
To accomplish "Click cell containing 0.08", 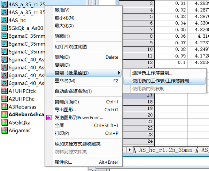I will (x=171, y=50).
